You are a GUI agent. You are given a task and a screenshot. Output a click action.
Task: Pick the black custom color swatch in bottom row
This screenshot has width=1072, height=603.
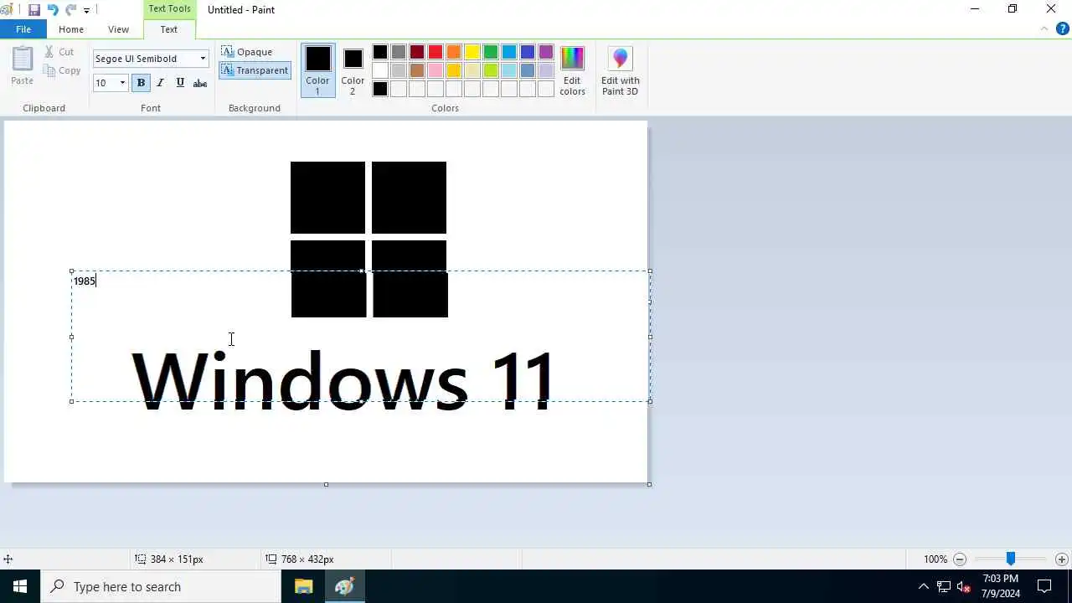click(380, 89)
